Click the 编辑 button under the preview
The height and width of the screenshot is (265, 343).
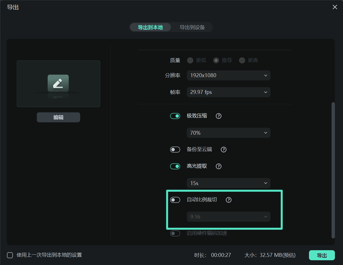coord(58,117)
